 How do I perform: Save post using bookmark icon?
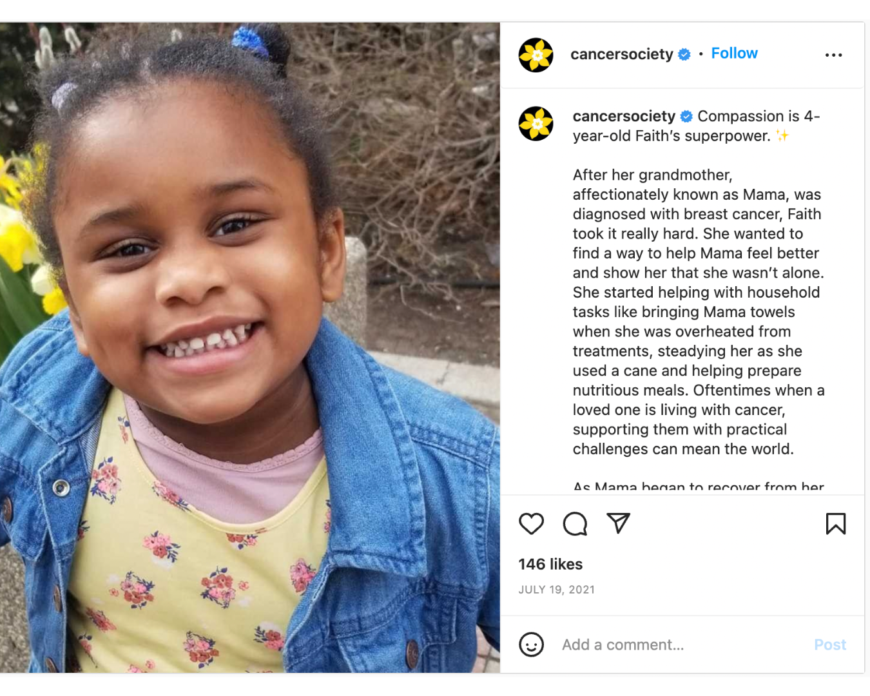pyautogui.click(x=836, y=524)
